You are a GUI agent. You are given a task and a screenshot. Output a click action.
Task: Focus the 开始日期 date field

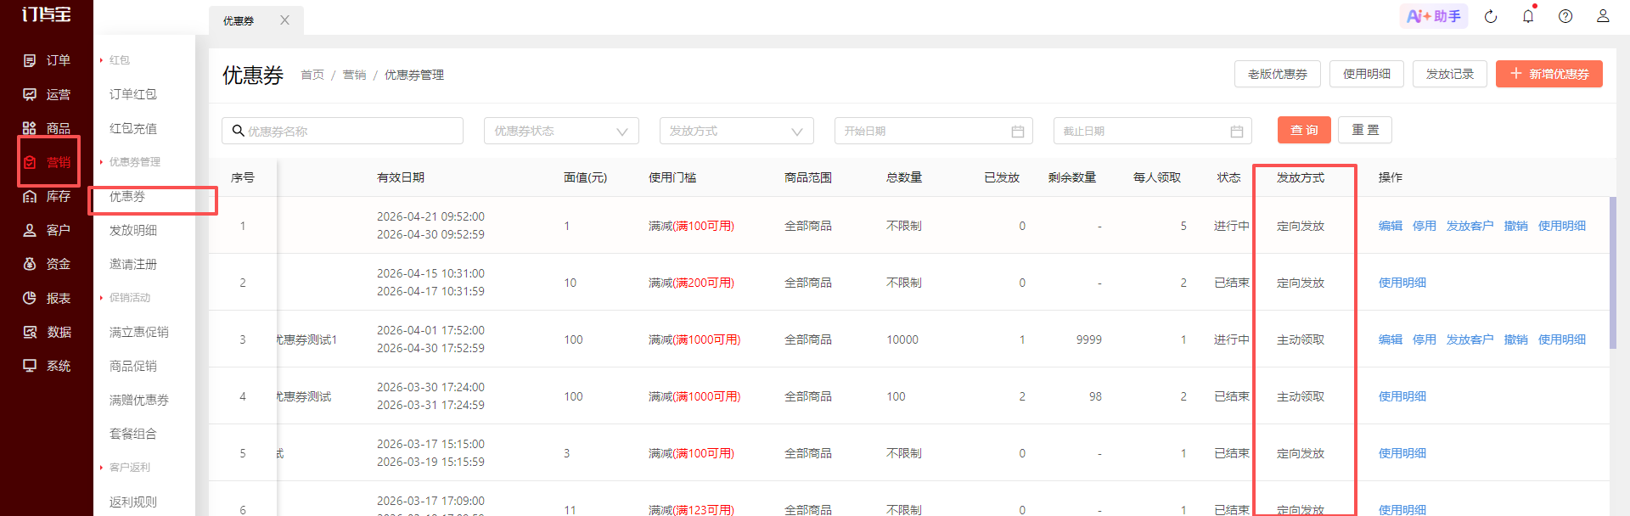pos(934,131)
